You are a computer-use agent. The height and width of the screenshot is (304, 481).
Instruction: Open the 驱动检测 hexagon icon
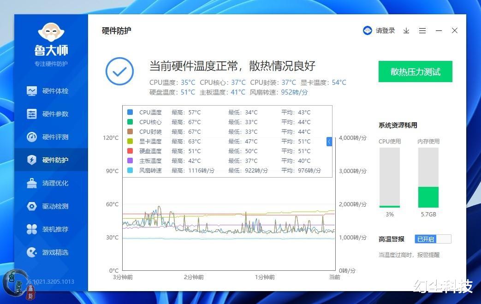32,206
